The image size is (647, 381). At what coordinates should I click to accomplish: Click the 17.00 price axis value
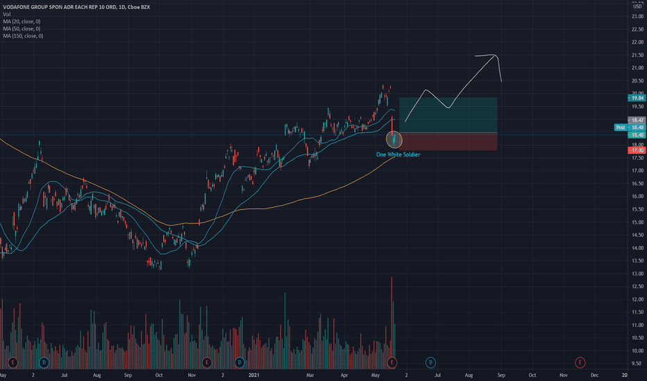pyautogui.click(x=637, y=170)
